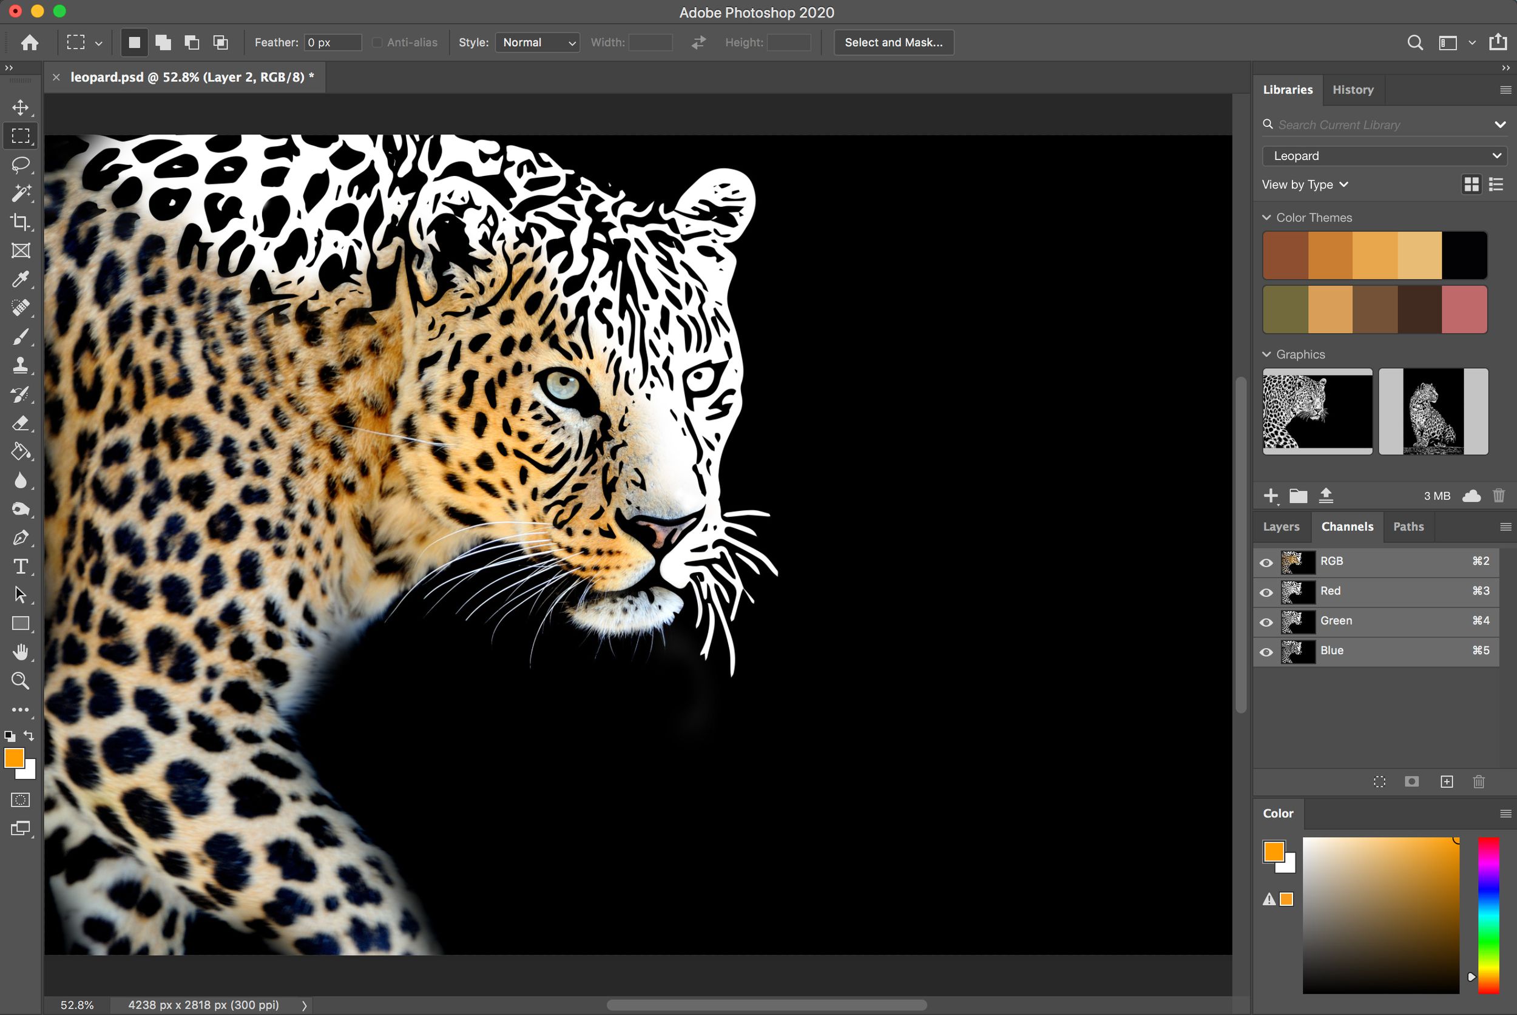Hide the Red channel
1517x1015 pixels.
(x=1266, y=592)
